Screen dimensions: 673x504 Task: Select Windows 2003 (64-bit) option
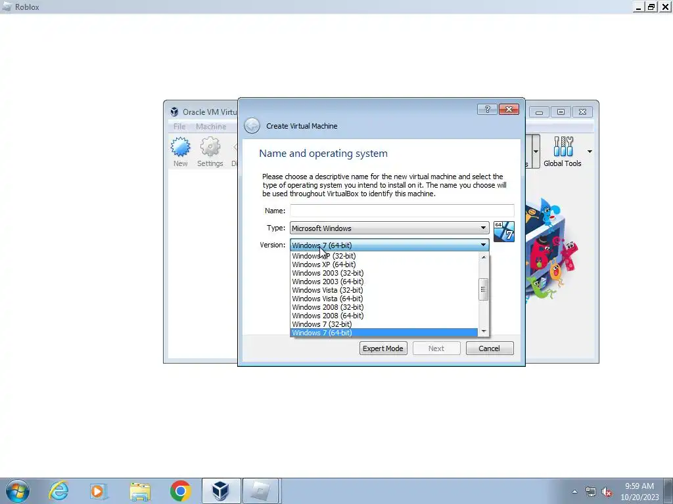tap(384, 282)
